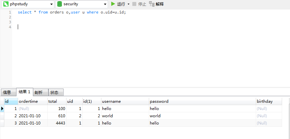Click the total cell 610
Image resolution: width=290 pixels, height=139 pixels.
(57, 116)
